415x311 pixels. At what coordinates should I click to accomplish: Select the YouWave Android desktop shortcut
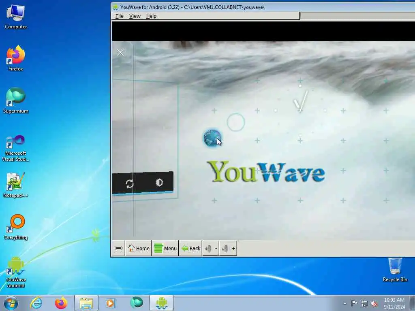click(16, 272)
